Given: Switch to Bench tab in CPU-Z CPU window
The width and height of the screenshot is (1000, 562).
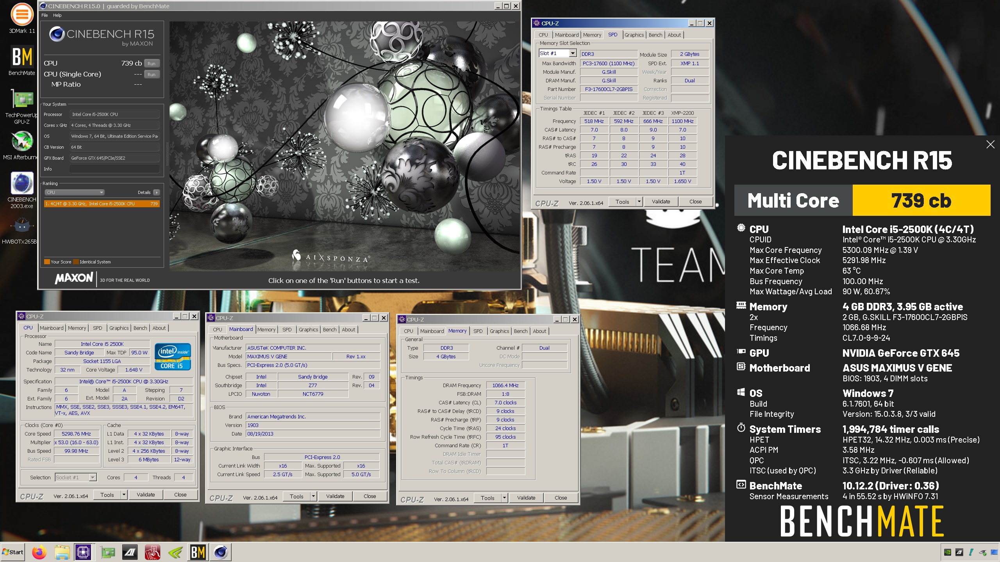Looking at the screenshot, I should (140, 328).
